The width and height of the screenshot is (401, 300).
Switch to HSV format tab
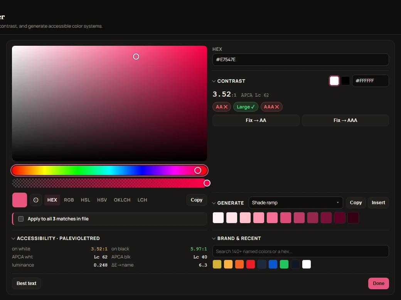pyautogui.click(x=102, y=200)
